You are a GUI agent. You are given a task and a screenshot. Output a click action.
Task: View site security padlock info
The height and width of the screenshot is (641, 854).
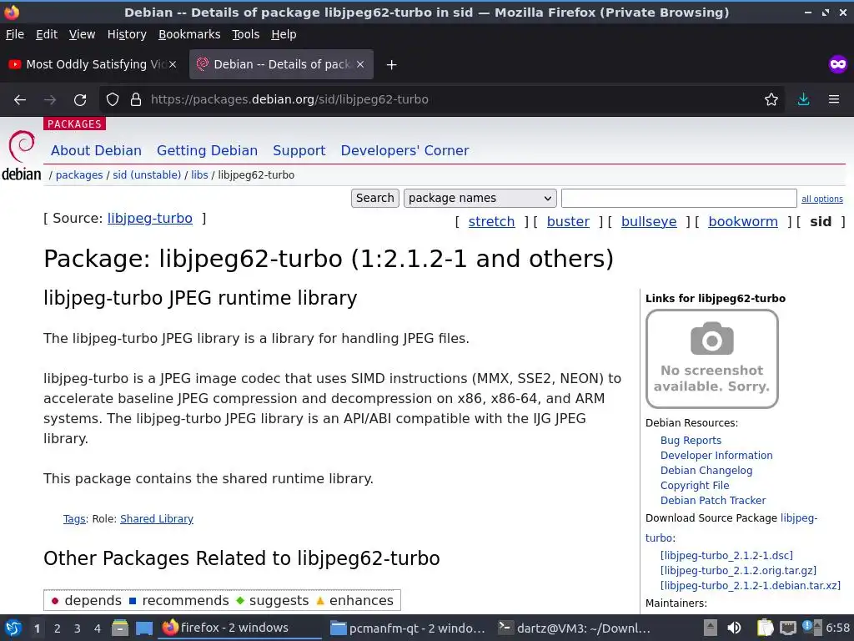pos(136,100)
